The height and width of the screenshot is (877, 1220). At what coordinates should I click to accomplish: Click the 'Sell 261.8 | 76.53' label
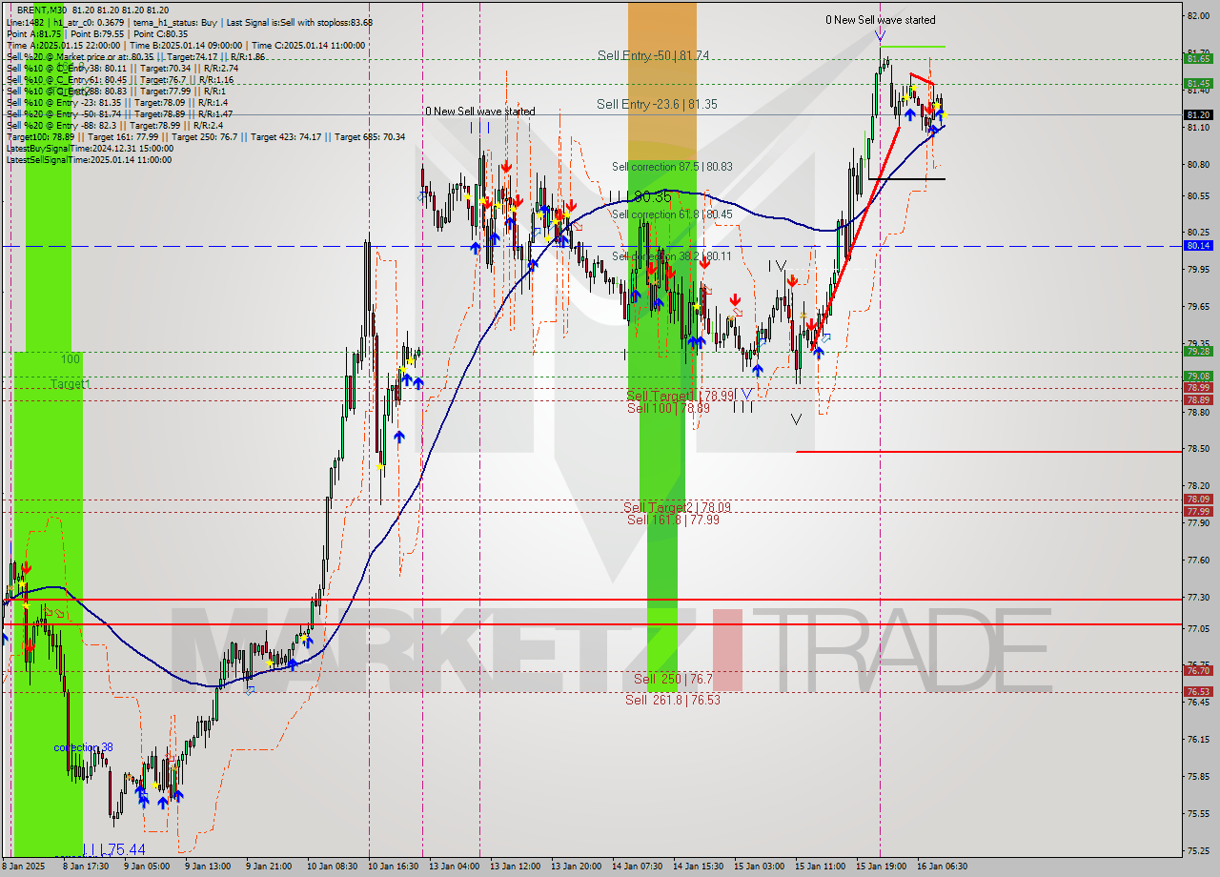[x=673, y=700]
